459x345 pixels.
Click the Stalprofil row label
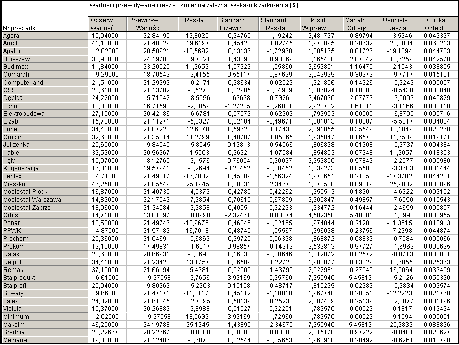tap(44, 286)
